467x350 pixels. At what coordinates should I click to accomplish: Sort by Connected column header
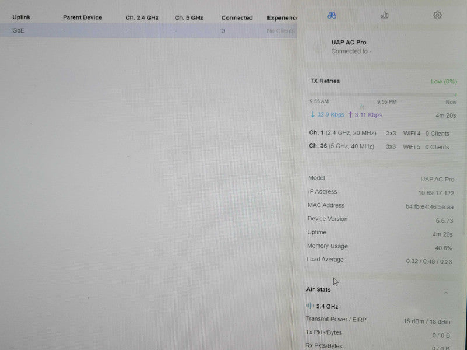coord(237,18)
